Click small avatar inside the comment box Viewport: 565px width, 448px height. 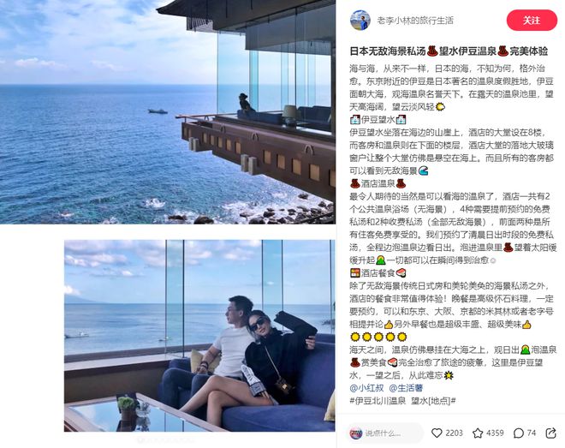[x=356, y=433]
